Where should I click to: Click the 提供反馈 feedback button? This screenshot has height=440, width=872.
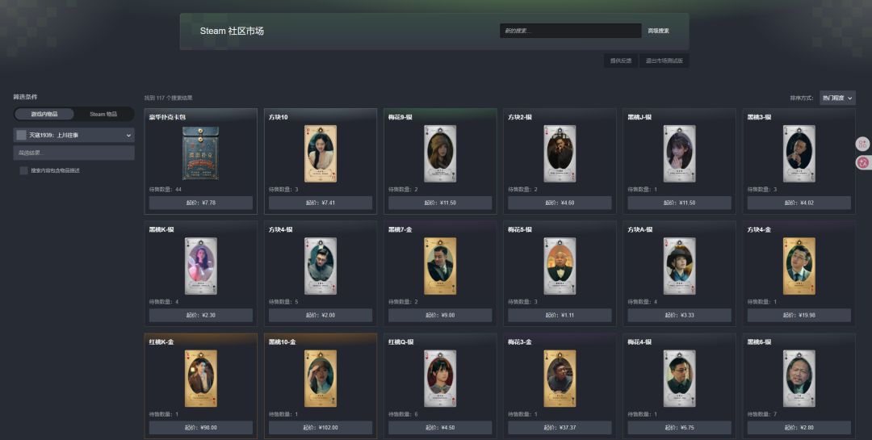pos(621,61)
